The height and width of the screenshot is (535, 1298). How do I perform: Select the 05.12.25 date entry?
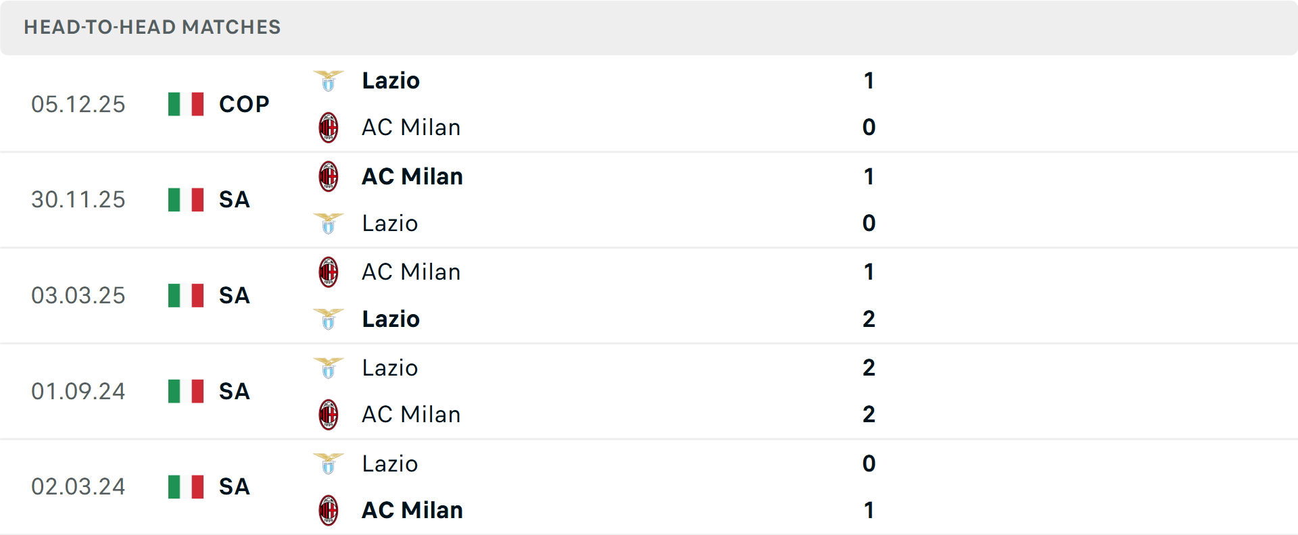click(78, 104)
